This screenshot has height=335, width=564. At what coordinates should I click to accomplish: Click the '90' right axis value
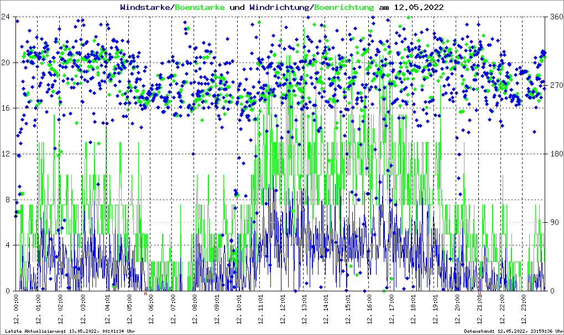coord(554,222)
